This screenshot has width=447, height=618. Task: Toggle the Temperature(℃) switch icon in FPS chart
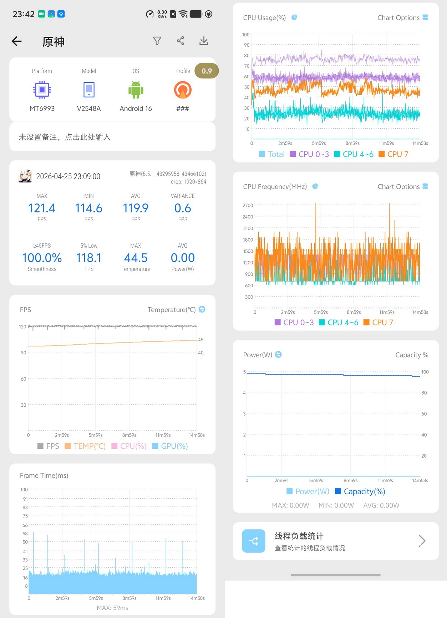click(202, 309)
